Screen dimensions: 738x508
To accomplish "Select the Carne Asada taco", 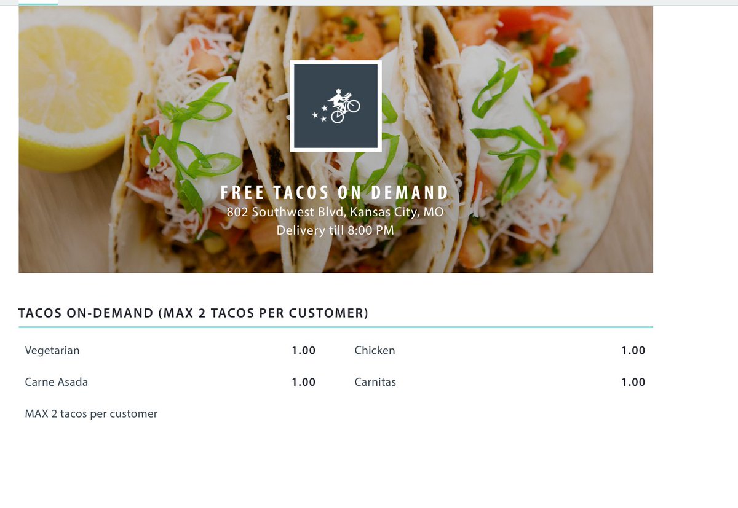I will [x=57, y=382].
